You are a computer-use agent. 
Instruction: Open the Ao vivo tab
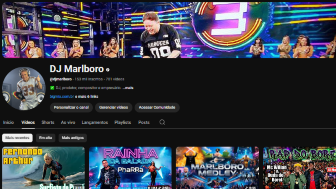point(68,122)
